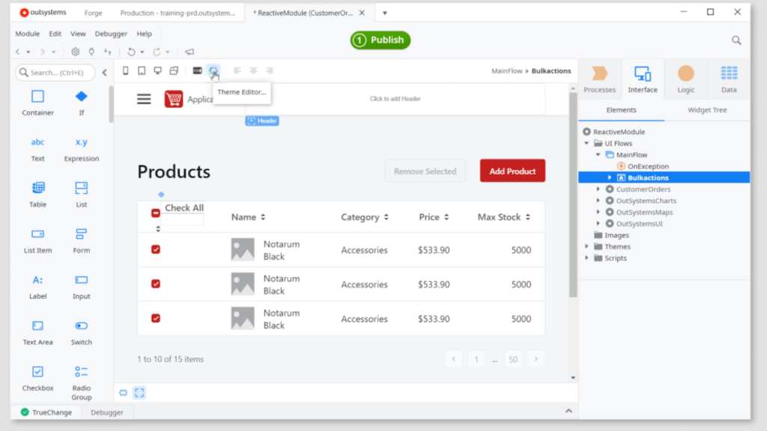The height and width of the screenshot is (431, 767).
Task: Preview in desktop device size
Action: point(157,71)
